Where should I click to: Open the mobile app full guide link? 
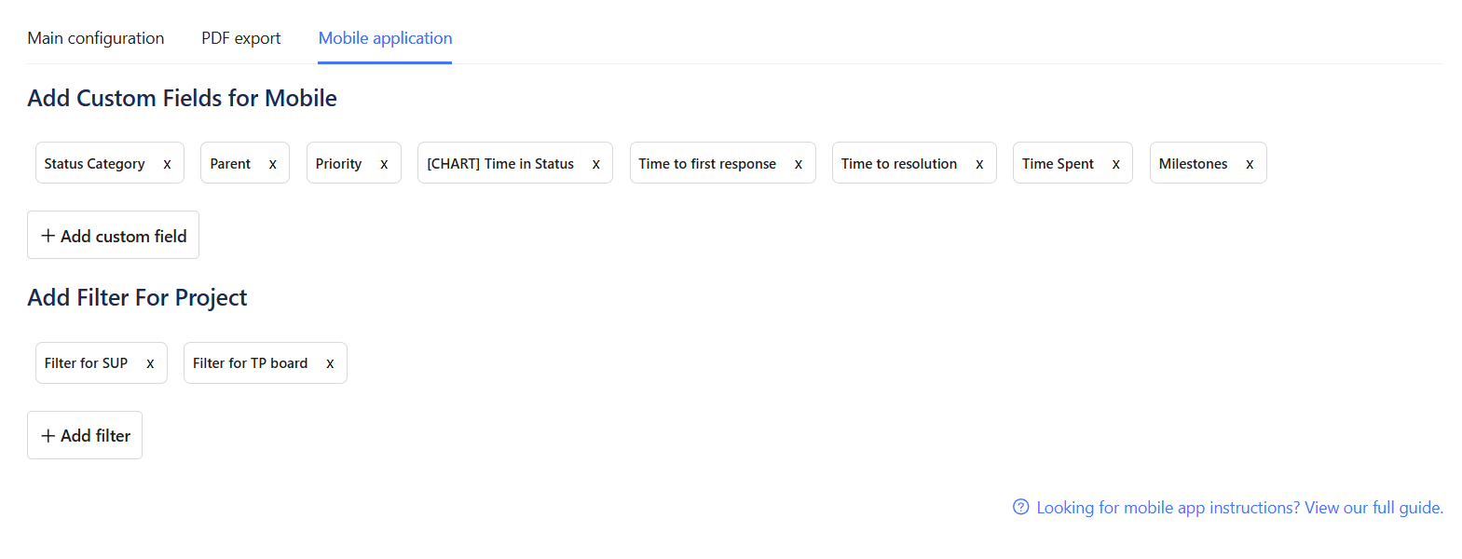[1239, 508]
